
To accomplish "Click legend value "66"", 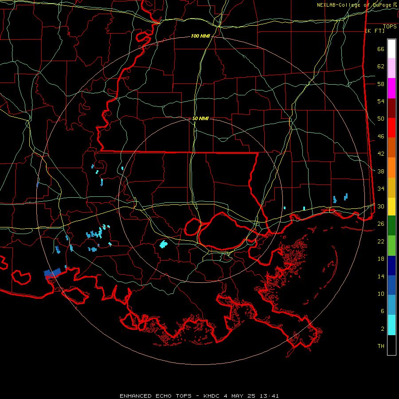I will click(x=381, y=49).
